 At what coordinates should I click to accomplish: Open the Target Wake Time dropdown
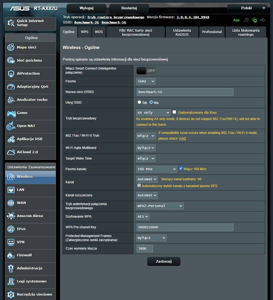[x=146, y=158]
